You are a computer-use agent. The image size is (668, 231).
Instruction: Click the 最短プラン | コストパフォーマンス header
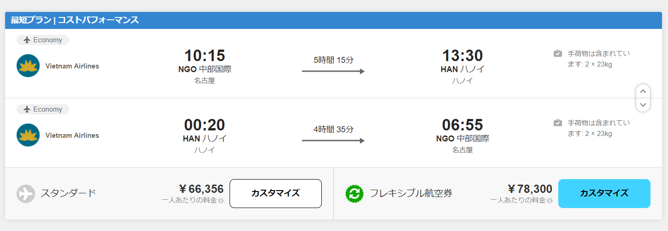[75, 20]
